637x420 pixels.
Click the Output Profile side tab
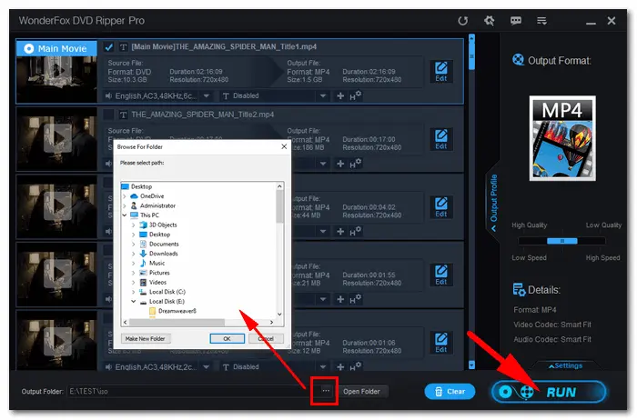493,202
